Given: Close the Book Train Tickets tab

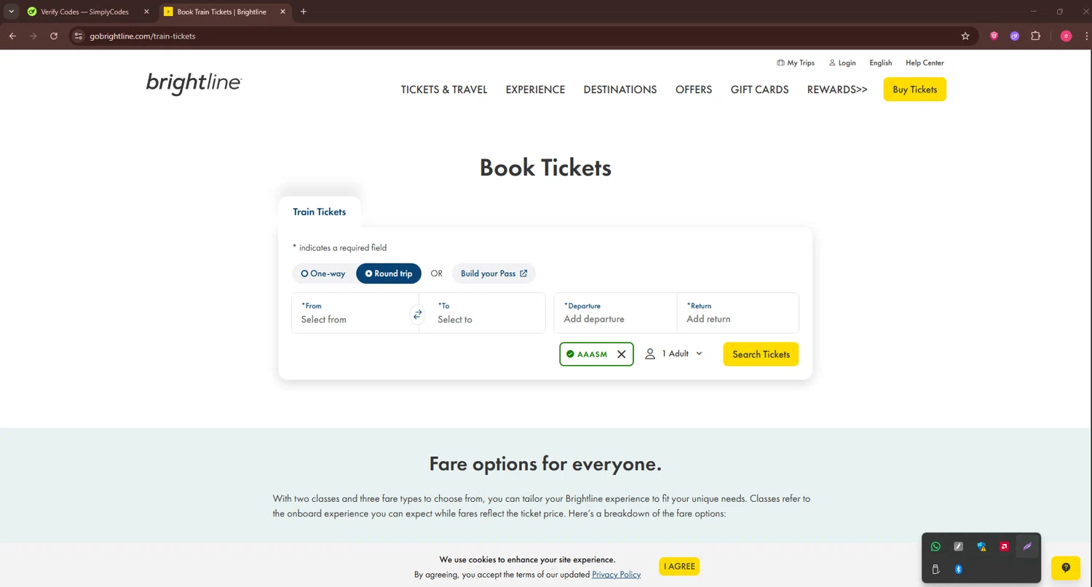Looking at the screenshot, I should point(282,12).
